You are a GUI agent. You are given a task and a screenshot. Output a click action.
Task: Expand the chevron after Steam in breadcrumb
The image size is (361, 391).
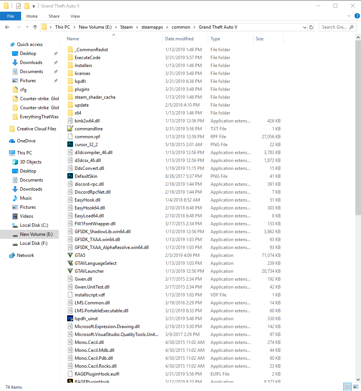pos(137,27)
